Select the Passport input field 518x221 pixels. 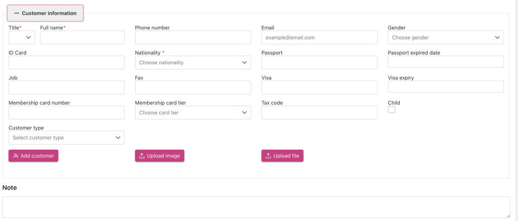[x=319, y=63]
